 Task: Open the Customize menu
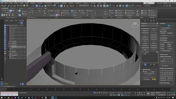pos(64,3)
